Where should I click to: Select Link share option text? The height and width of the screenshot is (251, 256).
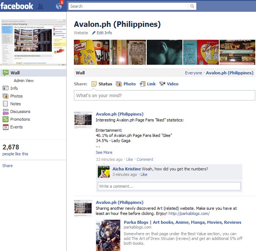pyautogui.click(x=151, y=84)
